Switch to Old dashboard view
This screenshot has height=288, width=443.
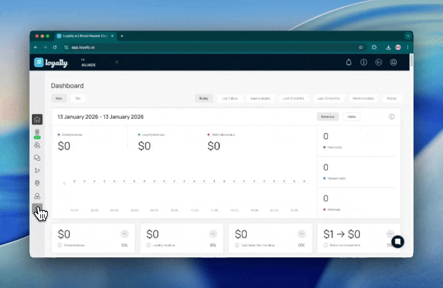[x=78, y=98]
